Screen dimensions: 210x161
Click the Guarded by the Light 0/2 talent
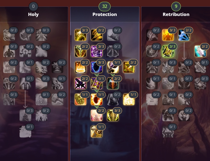tap(113, 100)
